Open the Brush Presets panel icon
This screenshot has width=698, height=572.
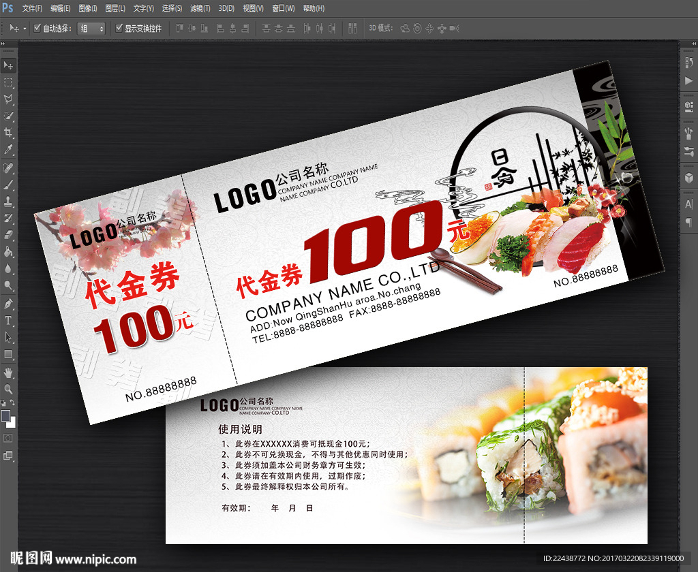pyautogui.click(x=688, y=133)
